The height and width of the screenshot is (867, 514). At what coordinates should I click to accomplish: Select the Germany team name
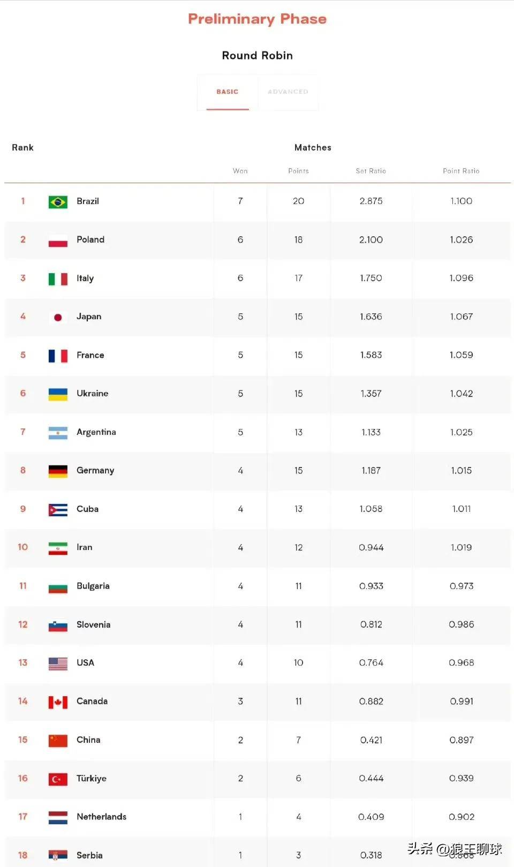[x=95, y=471]
